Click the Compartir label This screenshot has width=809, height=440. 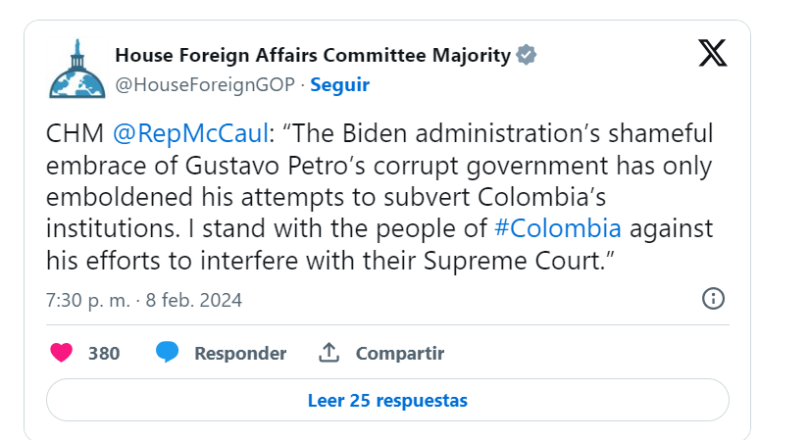tap(400, 354)
